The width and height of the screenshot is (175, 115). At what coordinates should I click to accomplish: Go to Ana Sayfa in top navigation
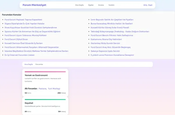[79, 5]
